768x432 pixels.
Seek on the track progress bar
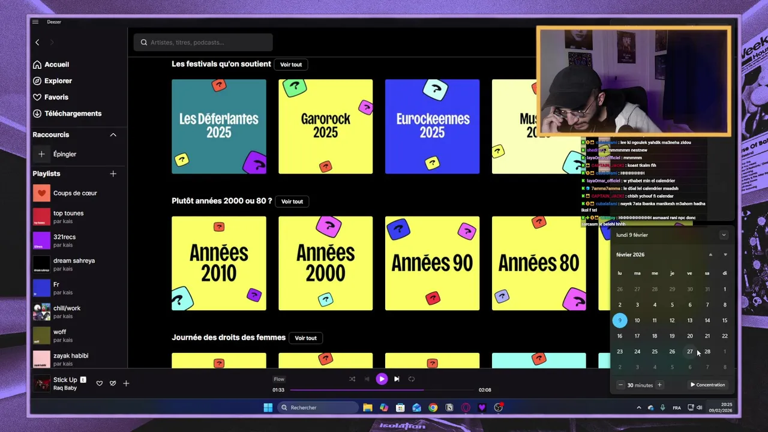tap(382, 390)
